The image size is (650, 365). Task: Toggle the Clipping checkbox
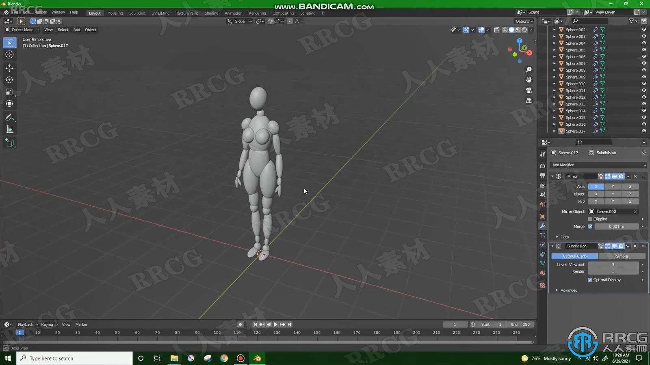coord(590,219)
